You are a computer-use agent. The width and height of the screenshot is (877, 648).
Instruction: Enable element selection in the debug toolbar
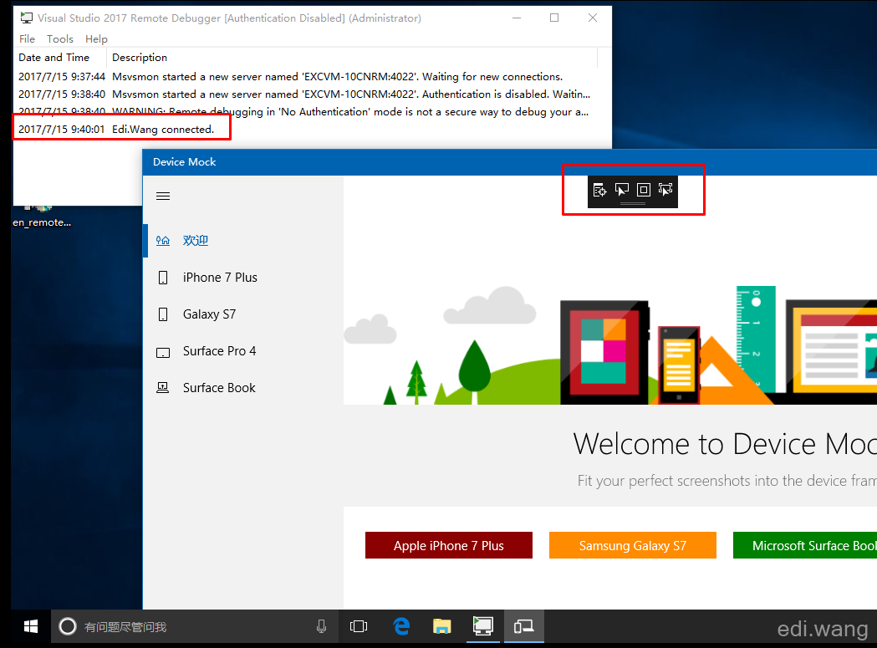tap(621, 191)
